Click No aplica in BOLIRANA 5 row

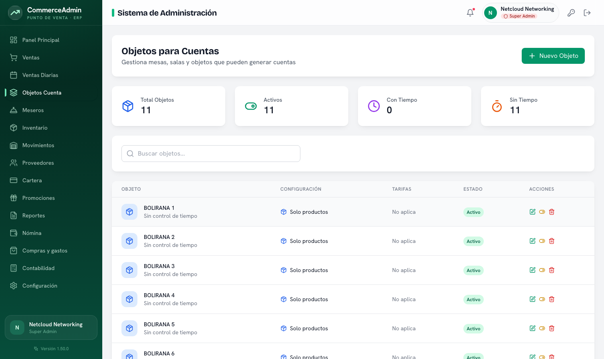point(404,328)
